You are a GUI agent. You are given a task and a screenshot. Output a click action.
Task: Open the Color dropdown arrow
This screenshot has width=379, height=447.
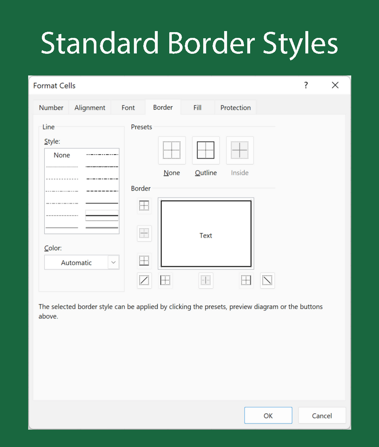coord(113,262)
